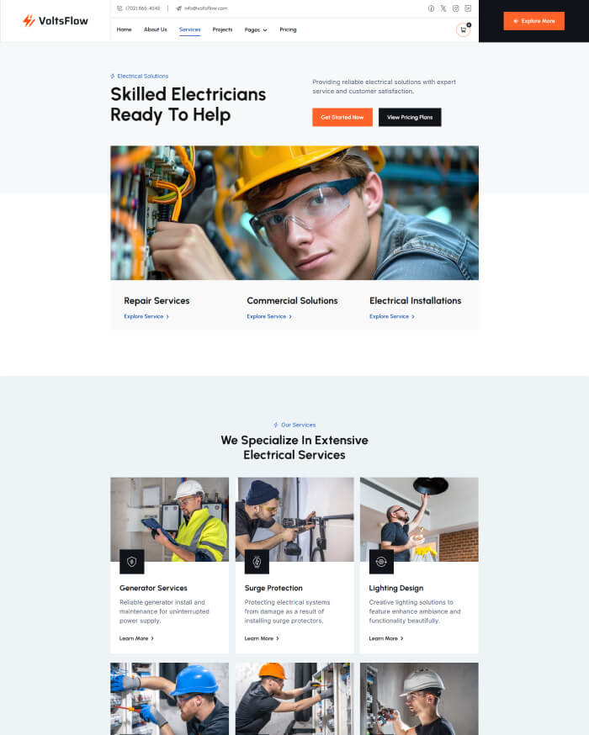Screen dimensions: 589x735
Task: Click the View Pricing Plans button
Action: point(410,117)
